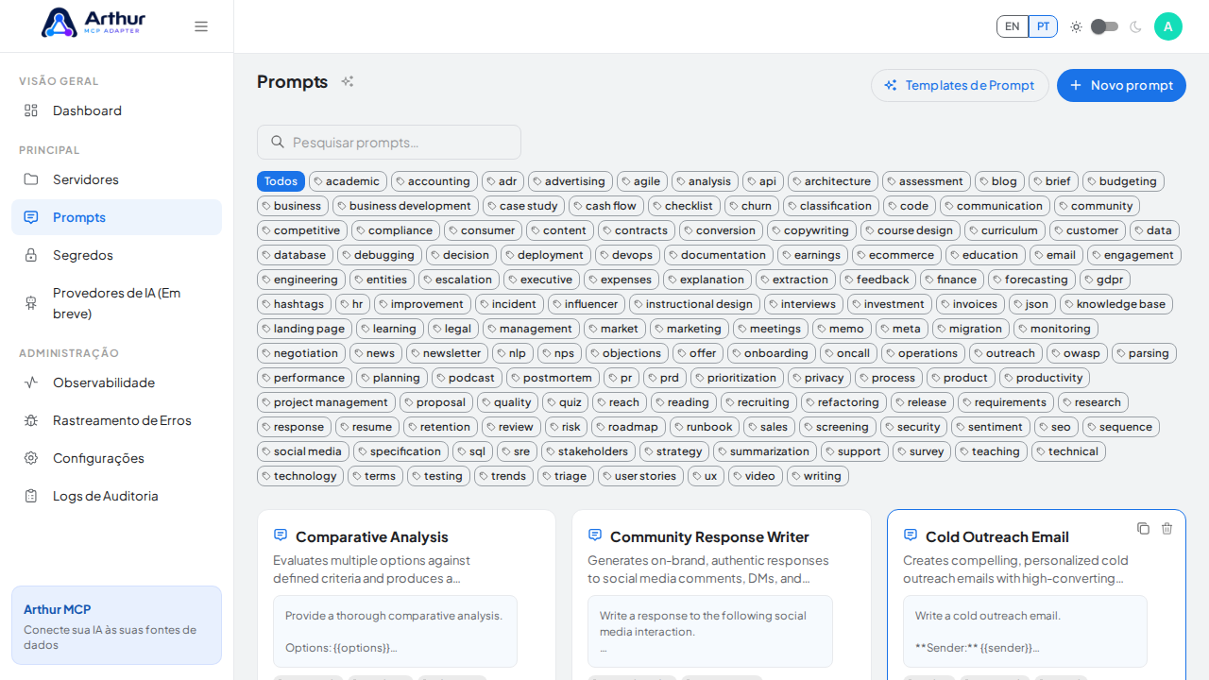1209x680 pixels.
Task: Collapse sidebar with hamburger icon
Action: tap(201, 26)
